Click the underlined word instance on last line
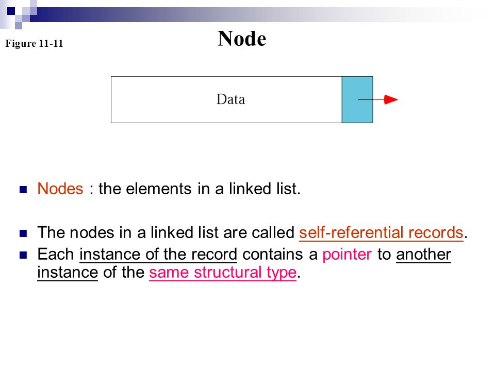495x371 pixels. (x=68, y=273)
